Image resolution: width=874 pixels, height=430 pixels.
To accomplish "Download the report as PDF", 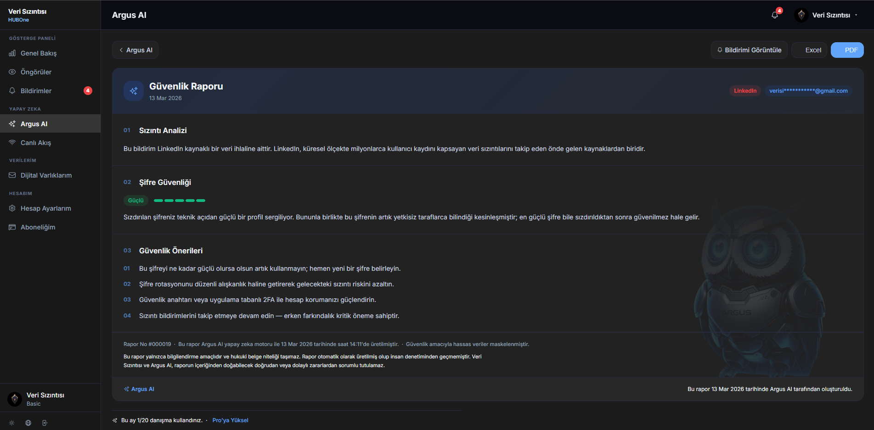I will (x=847, y=50).
